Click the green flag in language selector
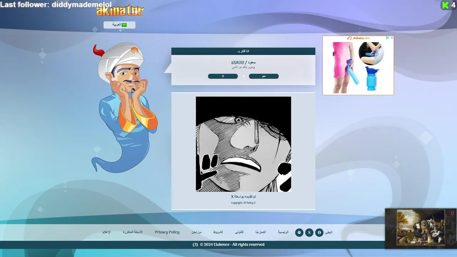Screen dimensions: 457x257 click(x=124, y=25)
